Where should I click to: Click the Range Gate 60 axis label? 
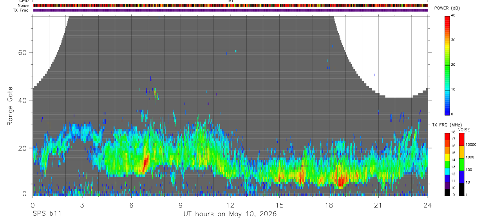(x=23, y=52)
